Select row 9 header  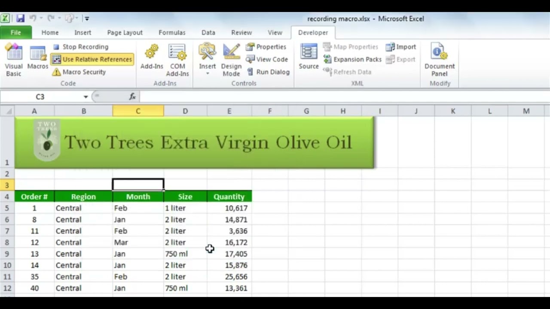pos(7,254)
